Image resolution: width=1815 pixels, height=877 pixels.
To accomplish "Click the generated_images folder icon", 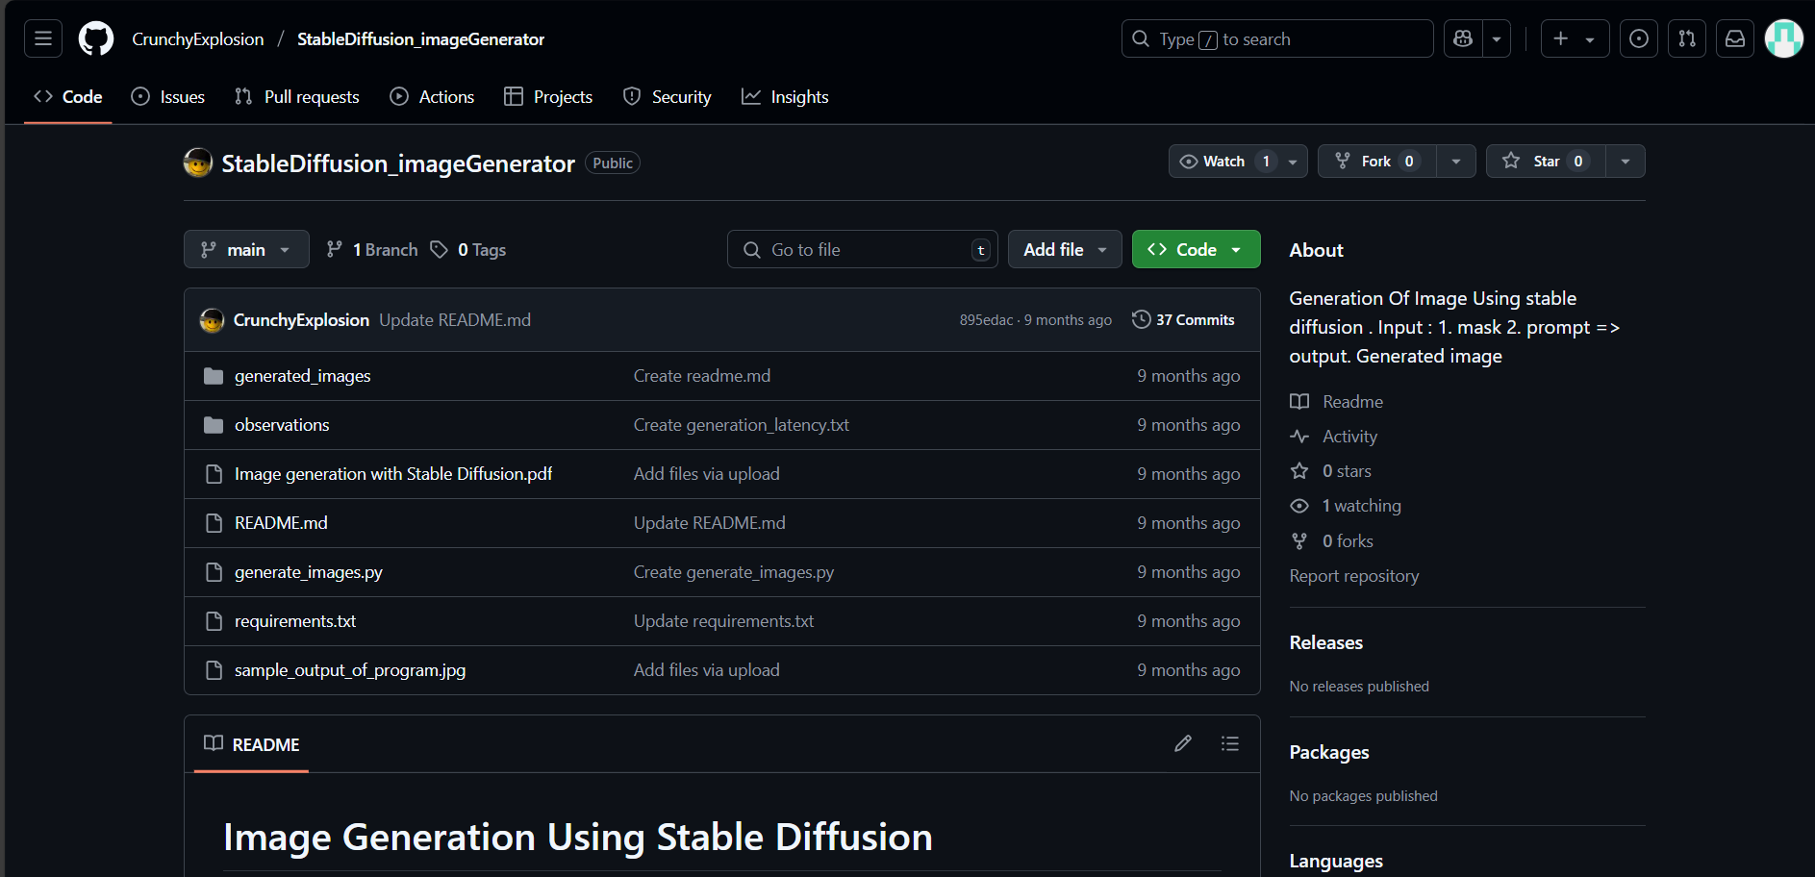I will 214,376.
